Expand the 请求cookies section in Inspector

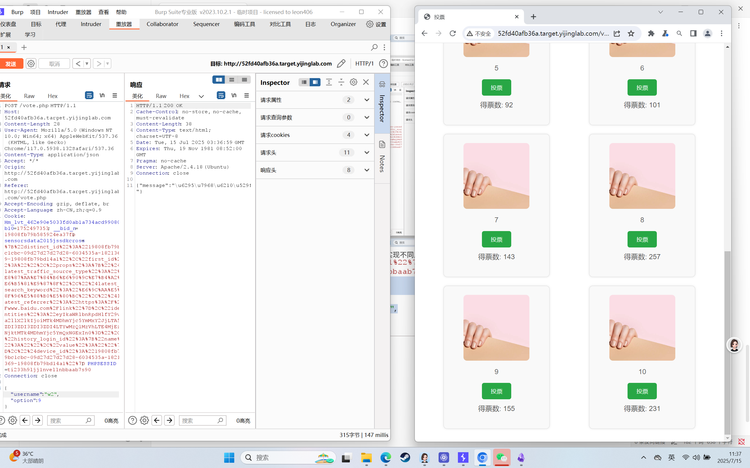367,135
